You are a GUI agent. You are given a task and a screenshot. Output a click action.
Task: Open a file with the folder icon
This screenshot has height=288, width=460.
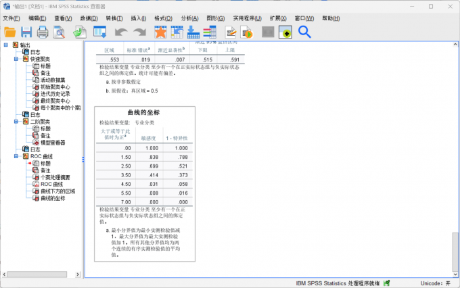point(9,32)
